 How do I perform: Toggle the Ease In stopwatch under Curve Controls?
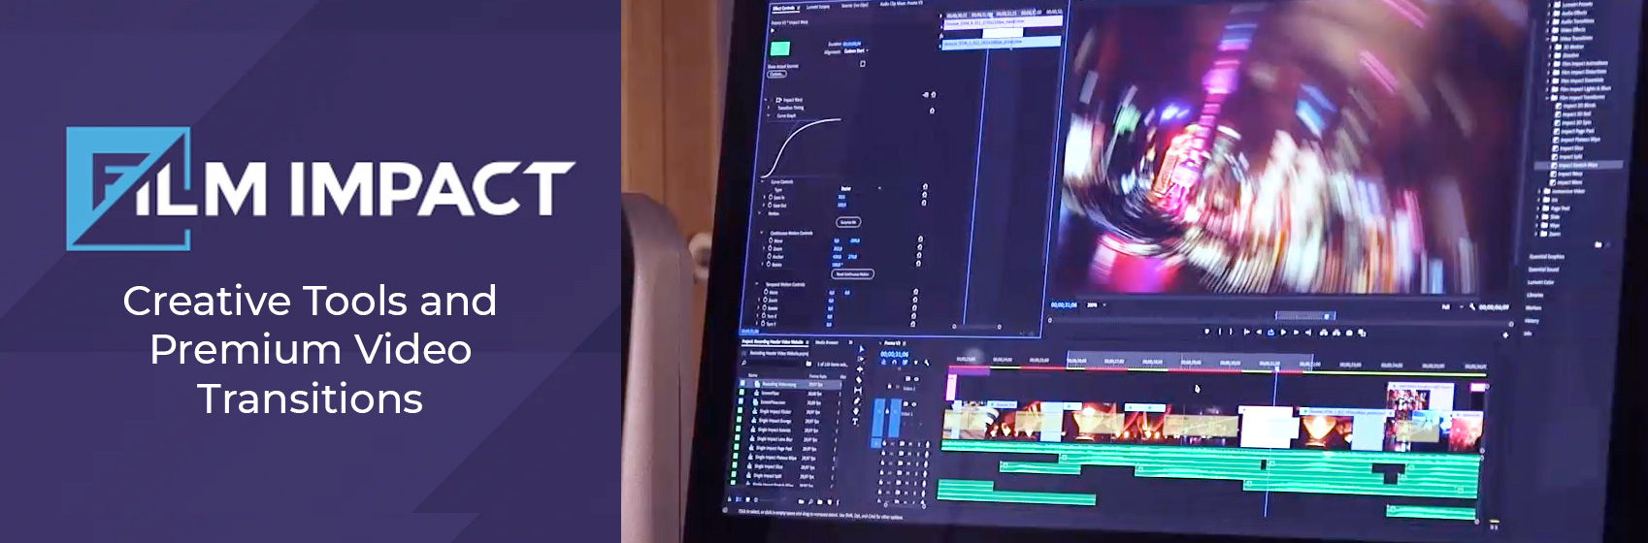pyautogui.click(x=771, y=197)
